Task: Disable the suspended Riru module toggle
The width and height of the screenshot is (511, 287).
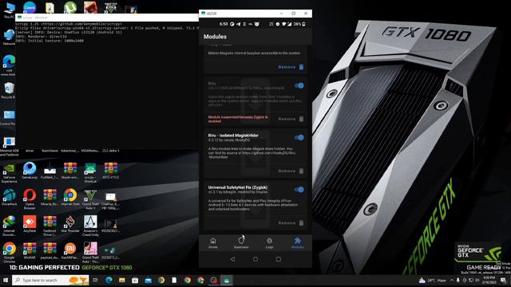Action: click(299, 85)
